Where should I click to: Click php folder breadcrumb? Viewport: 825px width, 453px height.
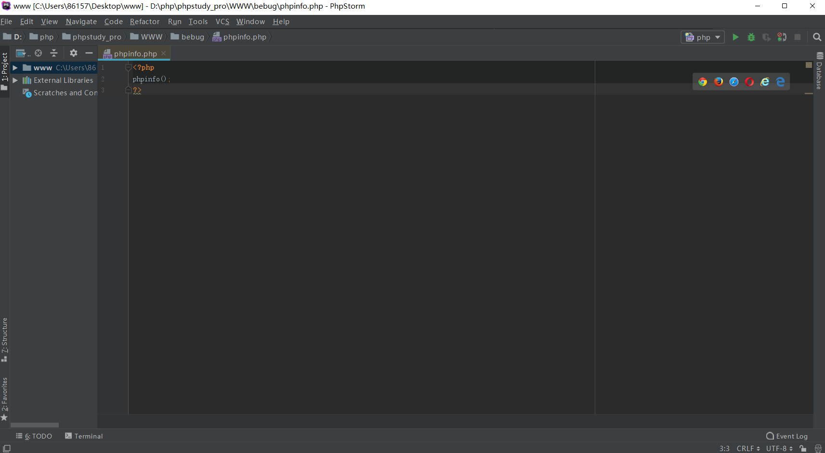(x=42, y=37)
